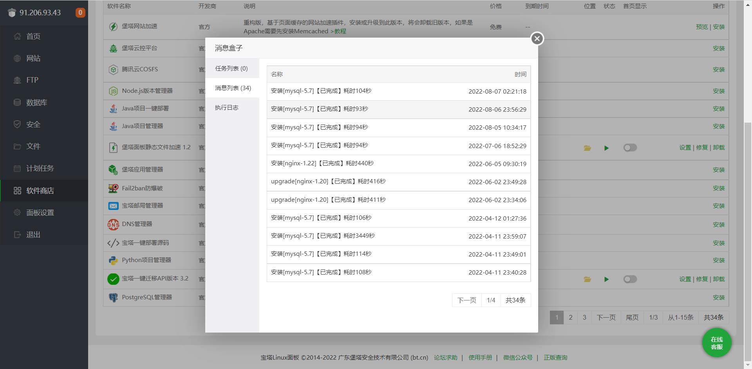Screen dimensions: 752x369
Task: Open the 任务列表 (0) tab
Action: tap(231, 68)
